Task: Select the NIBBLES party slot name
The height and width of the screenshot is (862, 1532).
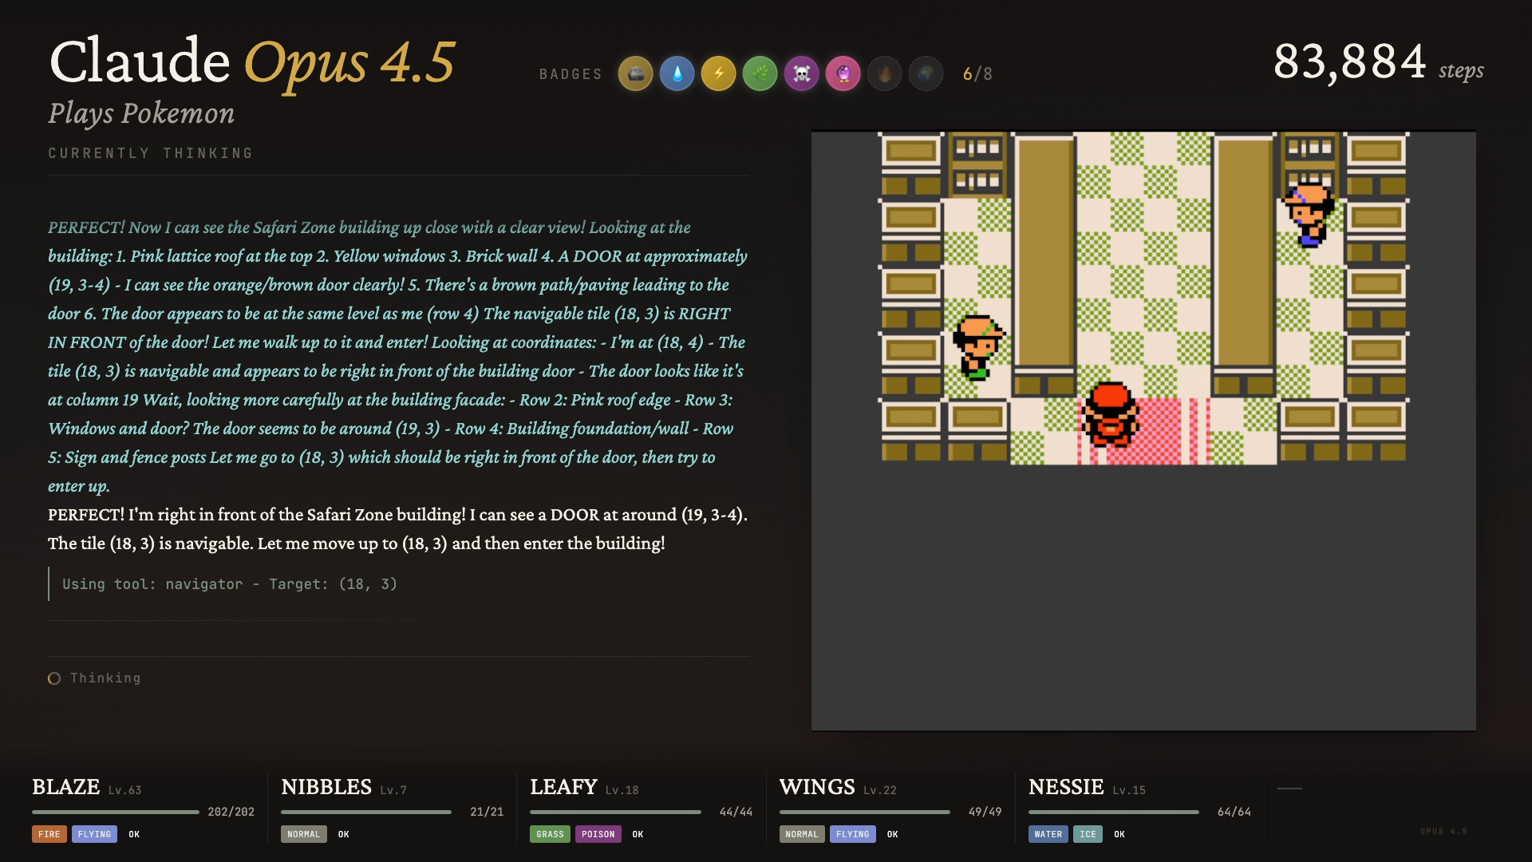Action: 326,787
